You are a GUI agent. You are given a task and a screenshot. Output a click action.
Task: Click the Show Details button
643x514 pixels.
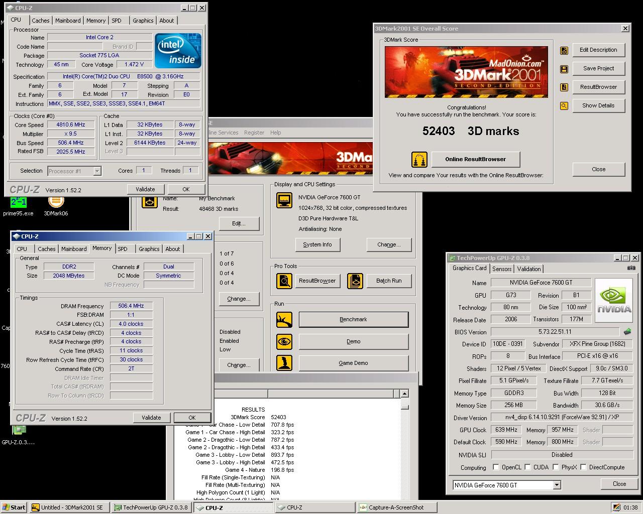tap(598, 106)
